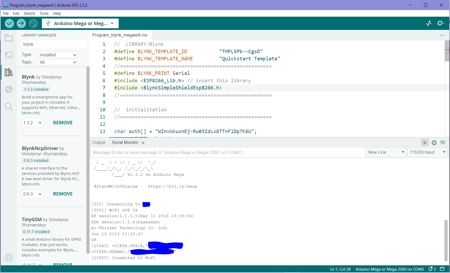Click the "0.11.7 installed" badge
Screen dimensions: 450x273
click(36, 232)
